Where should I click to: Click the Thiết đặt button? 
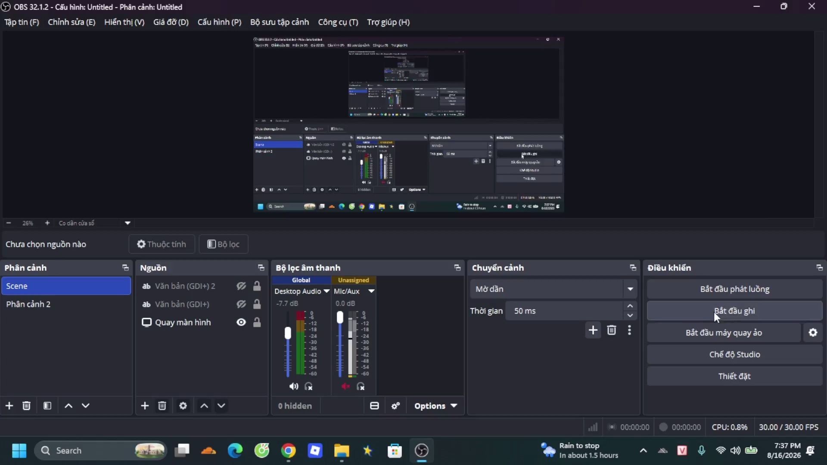734,376
